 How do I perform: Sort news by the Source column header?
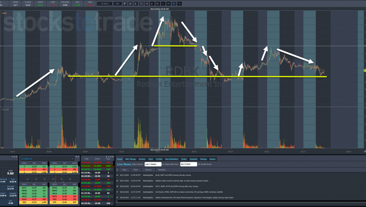(x=149, y=170)
